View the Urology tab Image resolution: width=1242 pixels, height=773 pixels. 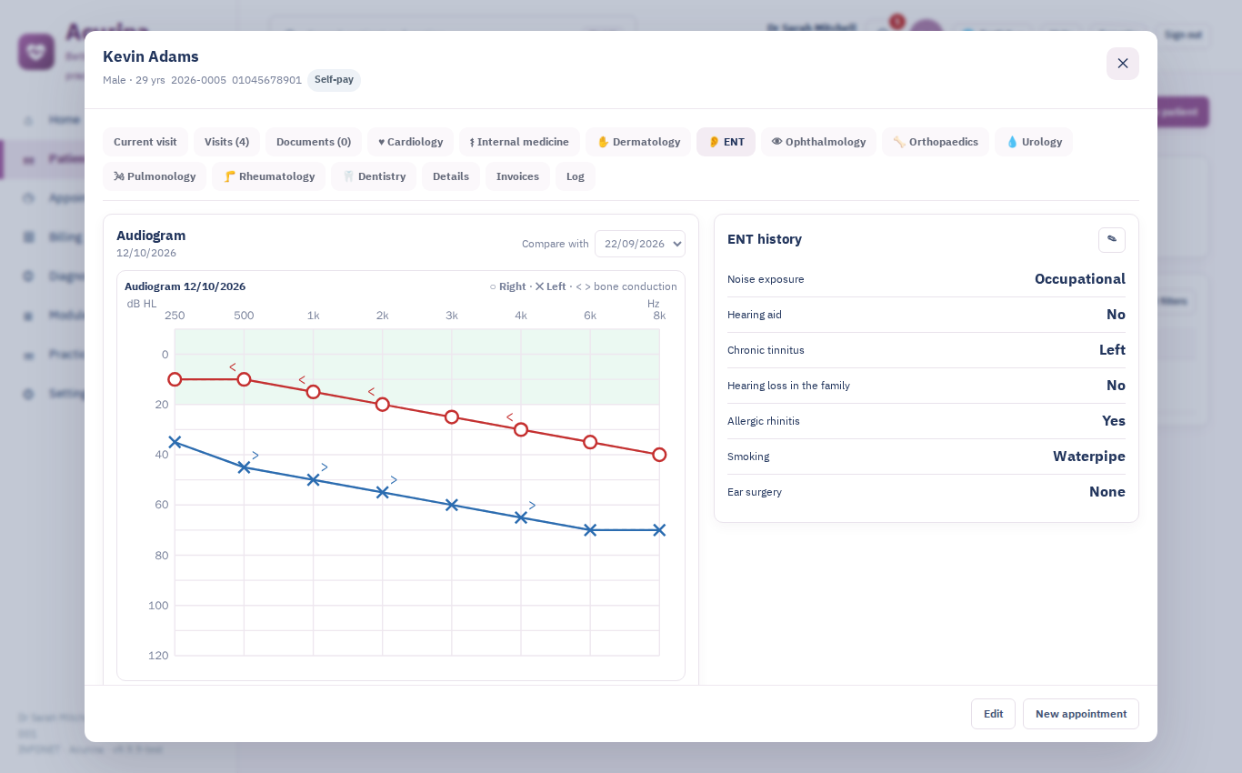[x=1034, y=142]
